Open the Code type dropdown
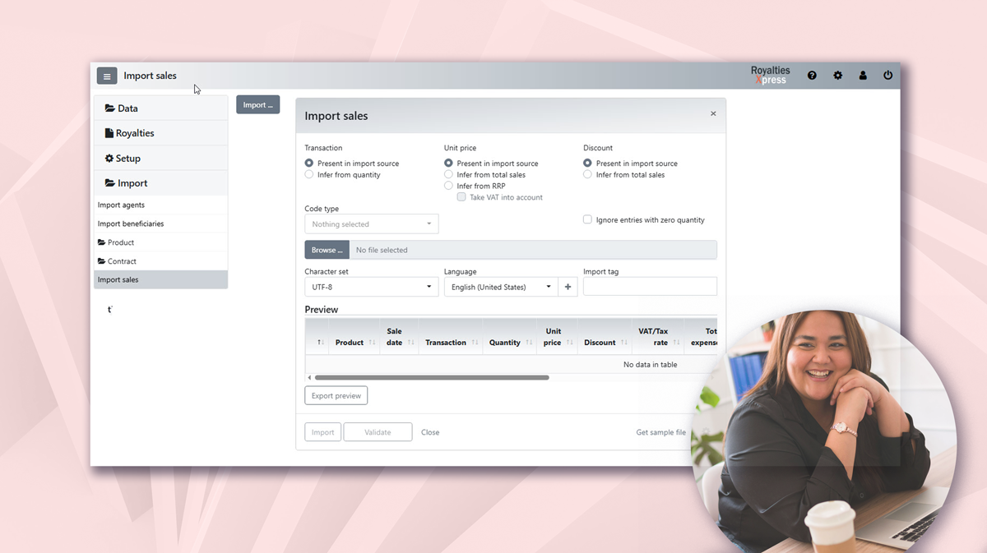 coord(371,224)
